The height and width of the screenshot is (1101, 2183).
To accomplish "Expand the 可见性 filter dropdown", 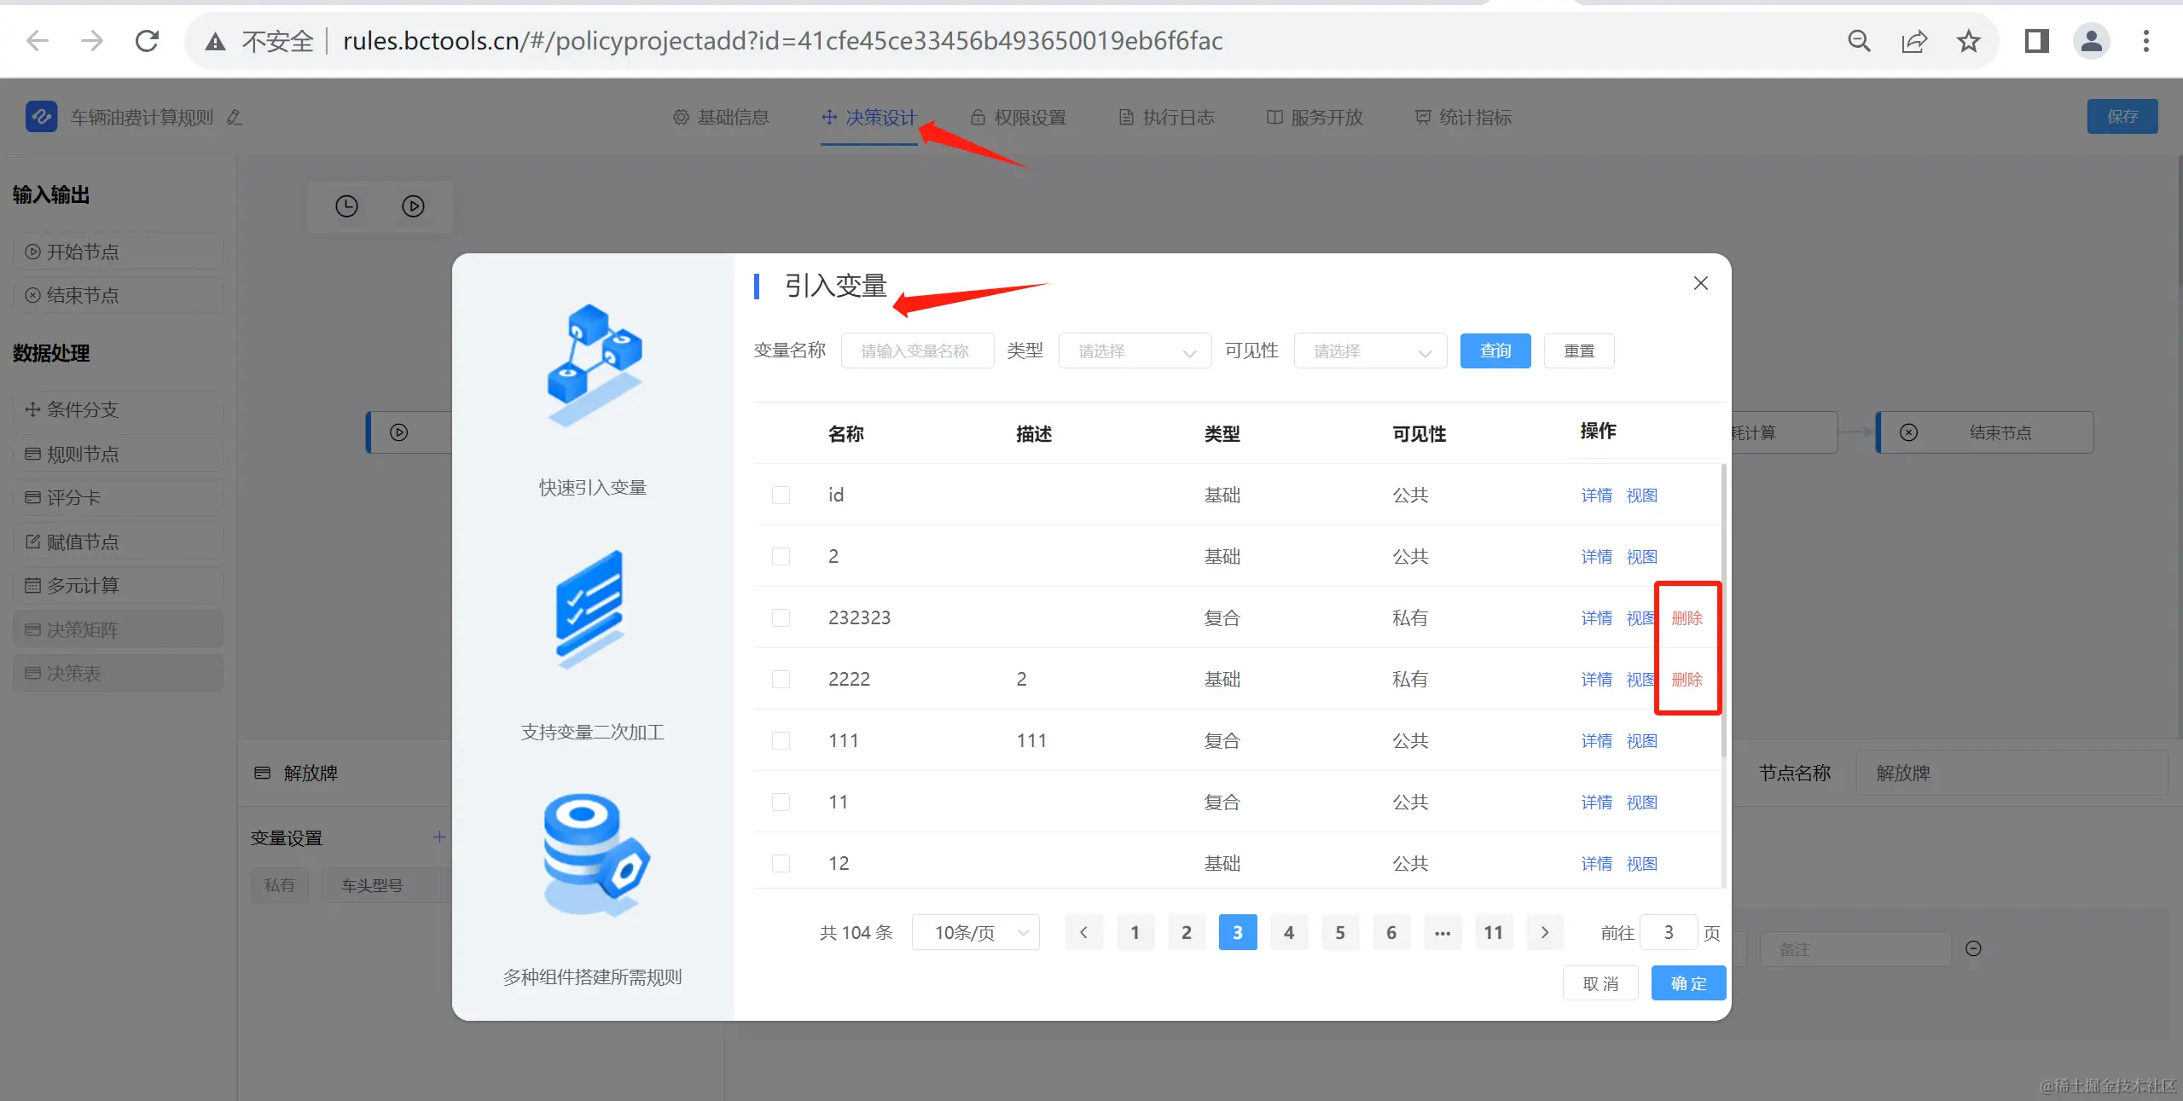I will click(1370, 351).
